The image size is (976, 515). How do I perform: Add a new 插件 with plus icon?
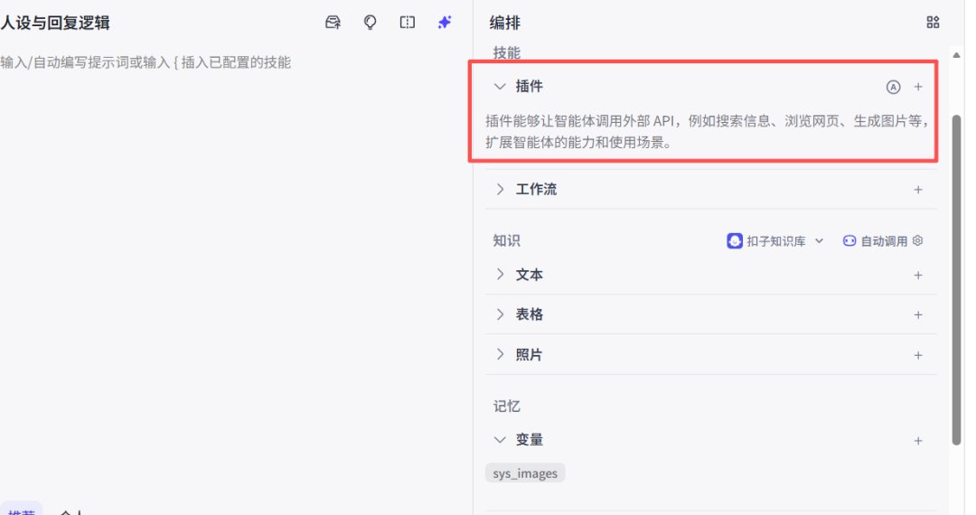click(x=918, y=87)
